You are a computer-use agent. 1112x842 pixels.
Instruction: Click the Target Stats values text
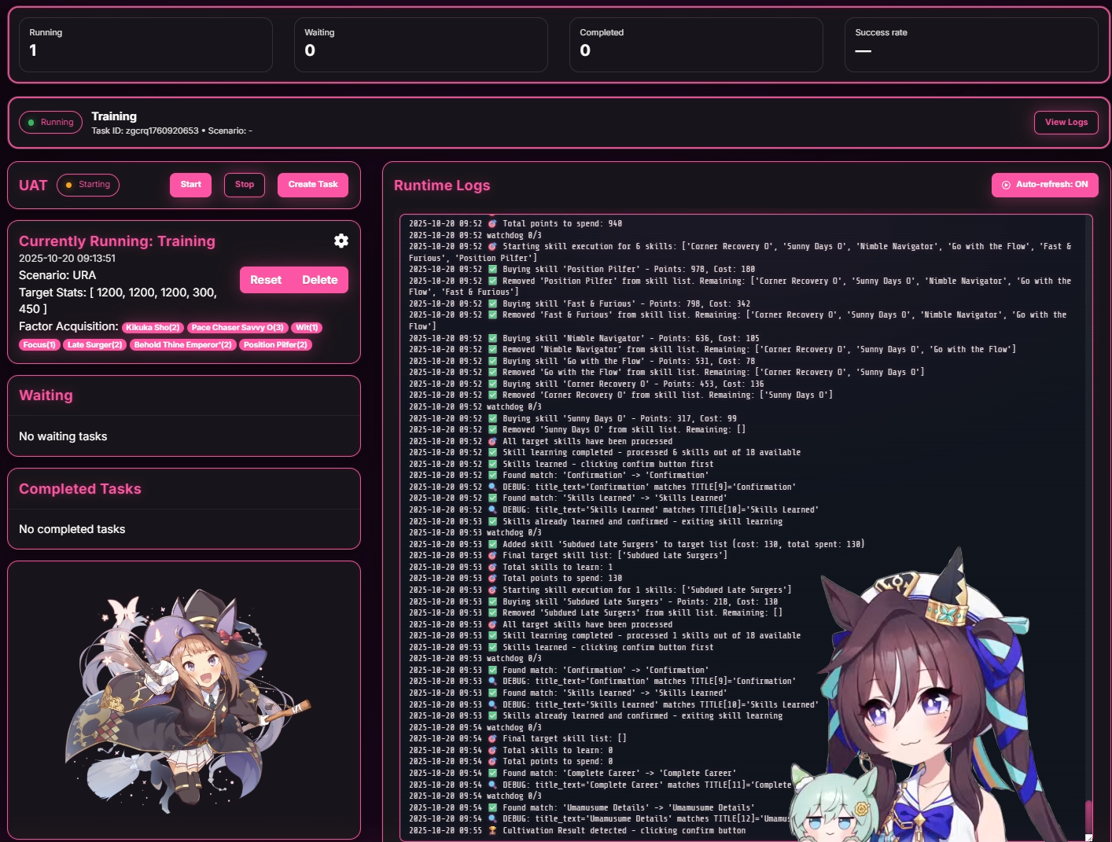point(118,300)
